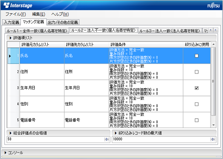Viewport: 223px width, 159px height.
Task: Click scrollbar up arrow in the evaluation list
Action: [213, 44]
